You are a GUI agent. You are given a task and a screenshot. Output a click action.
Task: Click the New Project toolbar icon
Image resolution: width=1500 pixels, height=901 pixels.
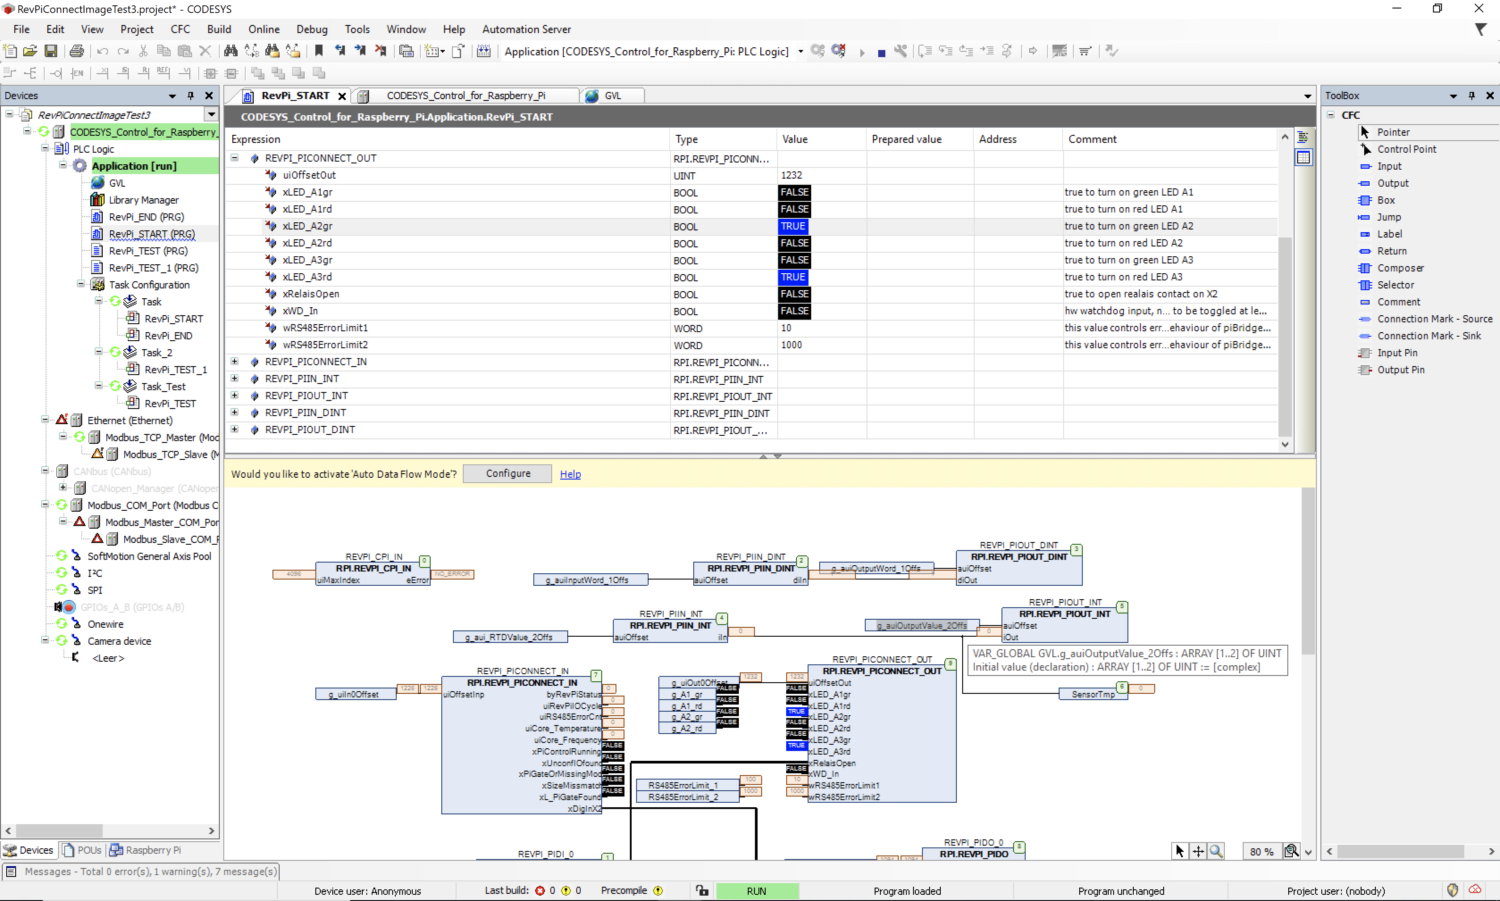coord(10,51)
